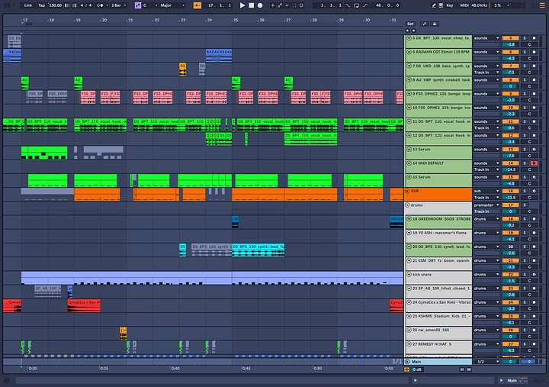Open CPU load 3 % dropdown
This screenshot has width=549, height=387.
pos(508,5)
